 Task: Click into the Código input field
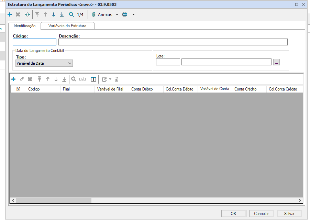coord(34,42)
